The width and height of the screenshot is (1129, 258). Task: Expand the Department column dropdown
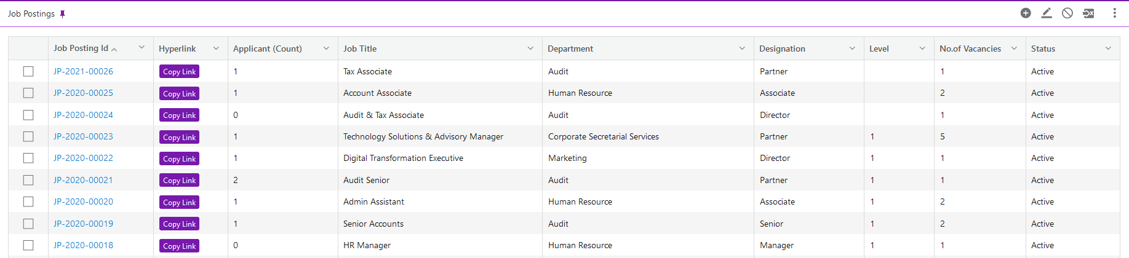click(742, 49)
